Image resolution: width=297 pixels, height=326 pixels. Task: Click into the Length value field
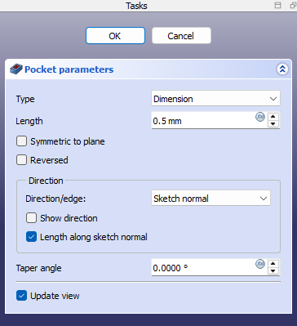(202, 121)
